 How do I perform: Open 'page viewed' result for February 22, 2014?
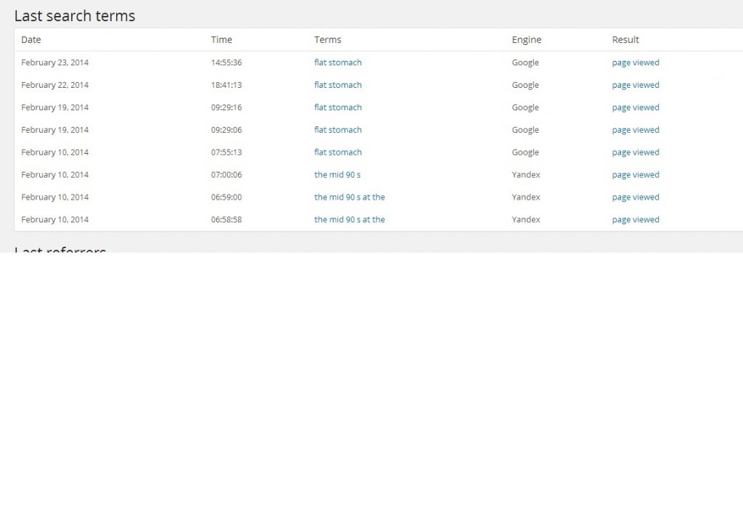[636, 86]
